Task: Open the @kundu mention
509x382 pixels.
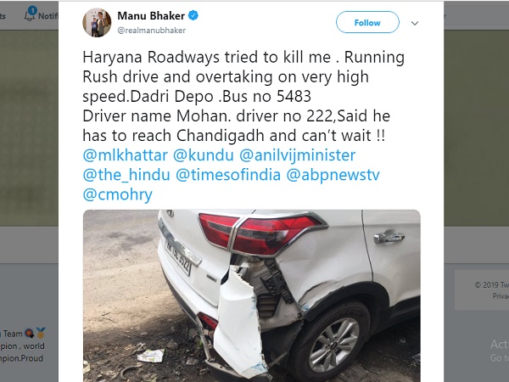Action: 204,155
